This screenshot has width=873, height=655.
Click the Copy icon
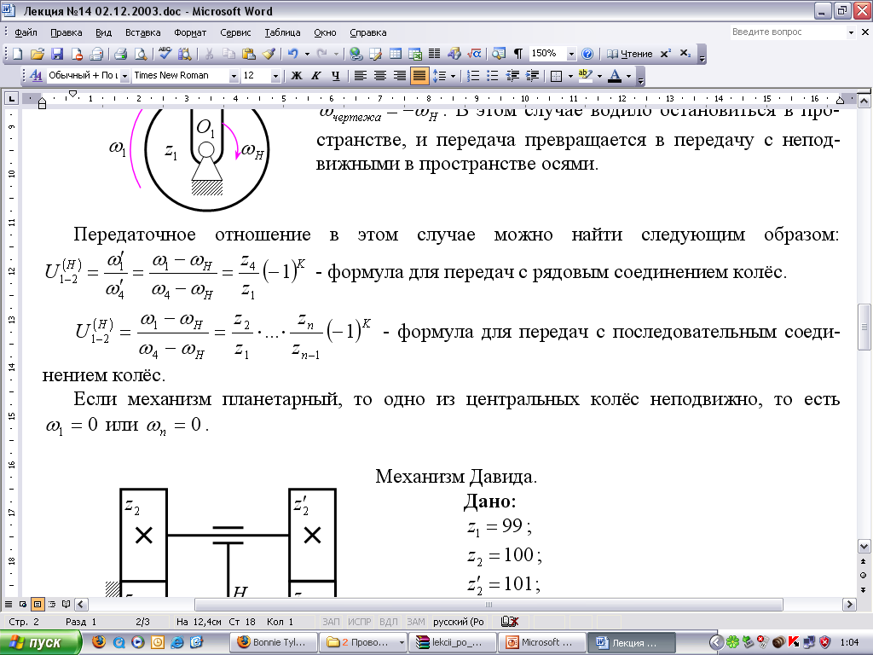228,54
